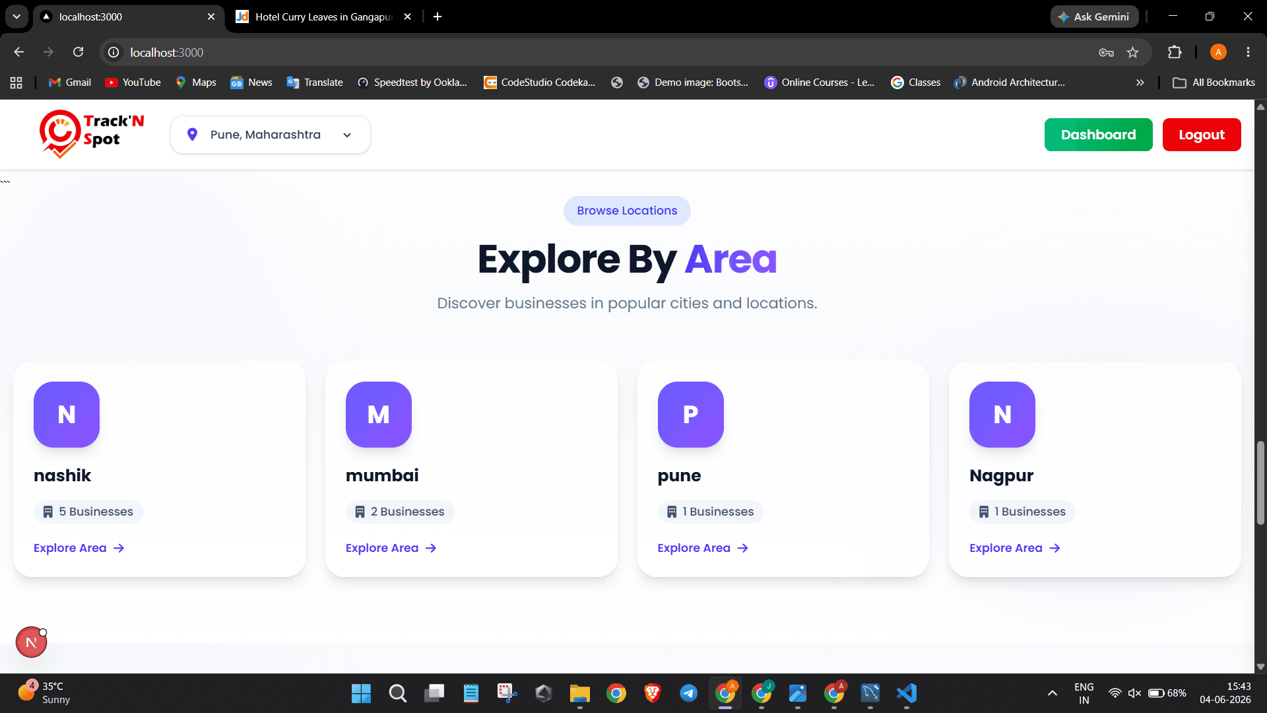Open the Speedtest by Ookla bookmark
This screenshot has width=1267, height=713.
point(412,83)
